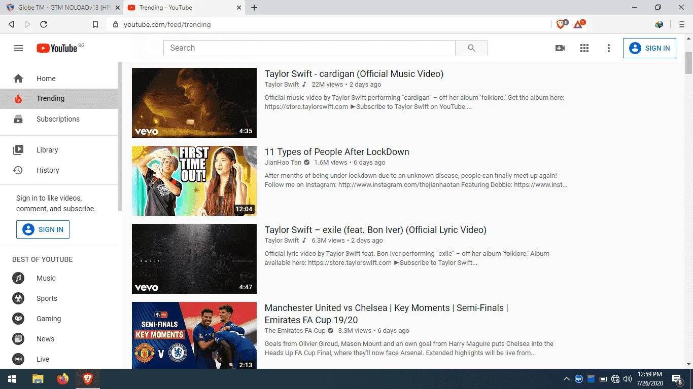Visit Taylor Swift channel under exile video
Image resolution: width=693 pixels, height=389 pixels.
pyautogui.click(x=282, y=241)
